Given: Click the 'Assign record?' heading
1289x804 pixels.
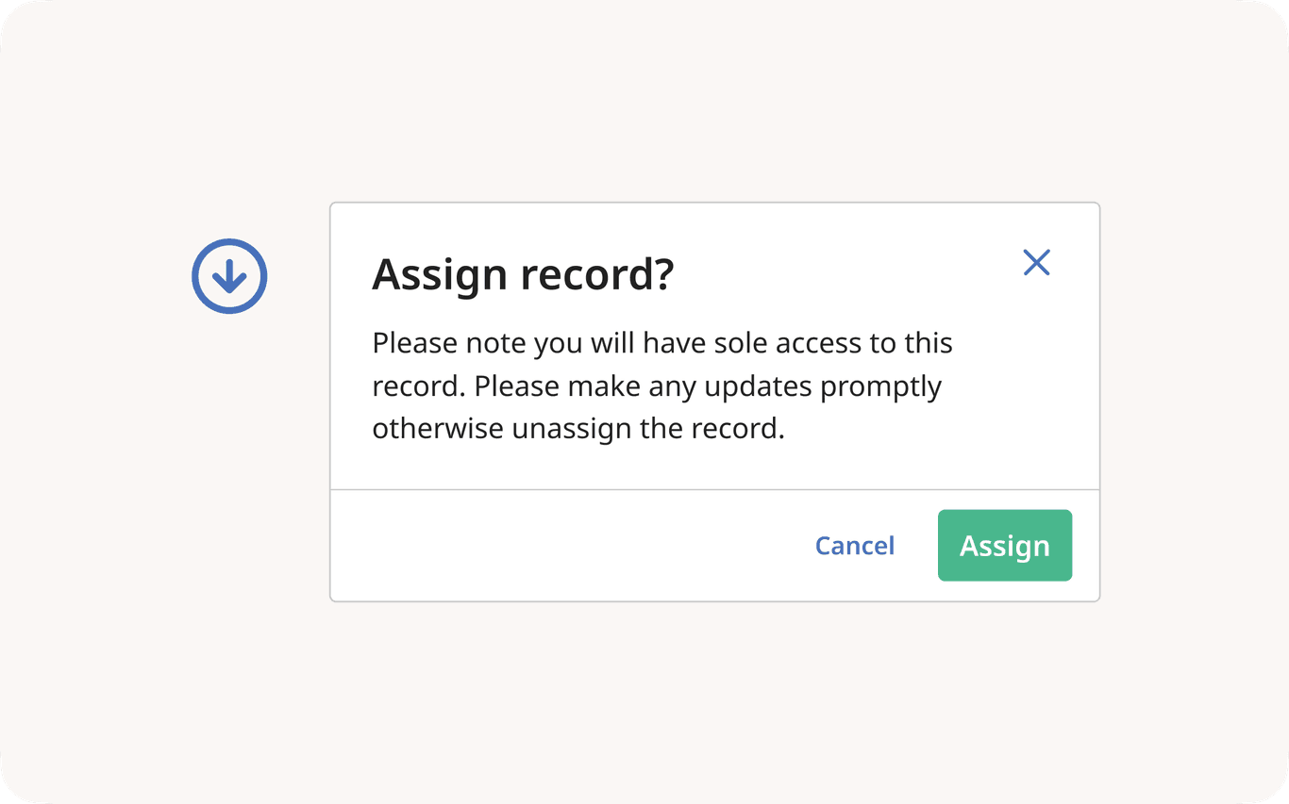Looking at the screenshot, I should (523, 274).
